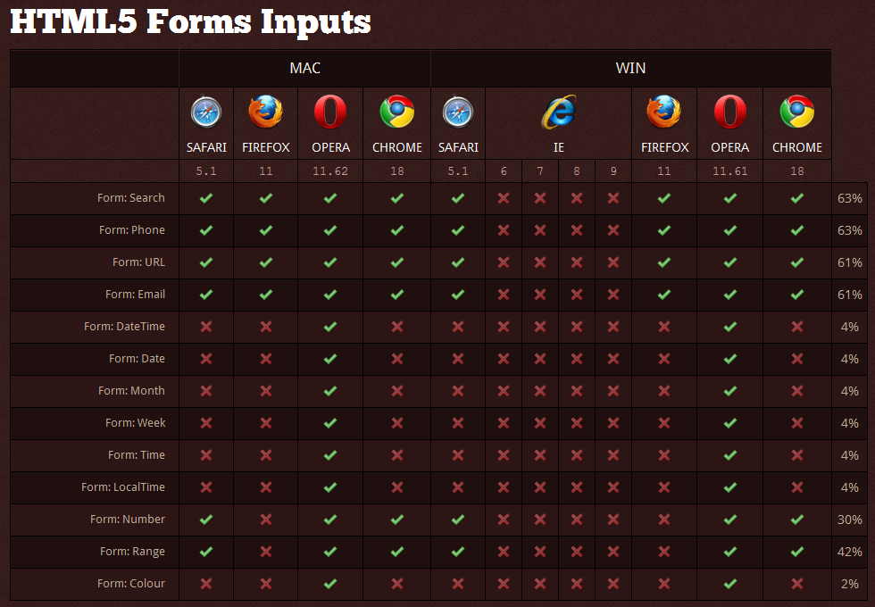Click the Windows Safari compass icon
The width and height of the screenshot is (875, 607).
coord(457,112)
